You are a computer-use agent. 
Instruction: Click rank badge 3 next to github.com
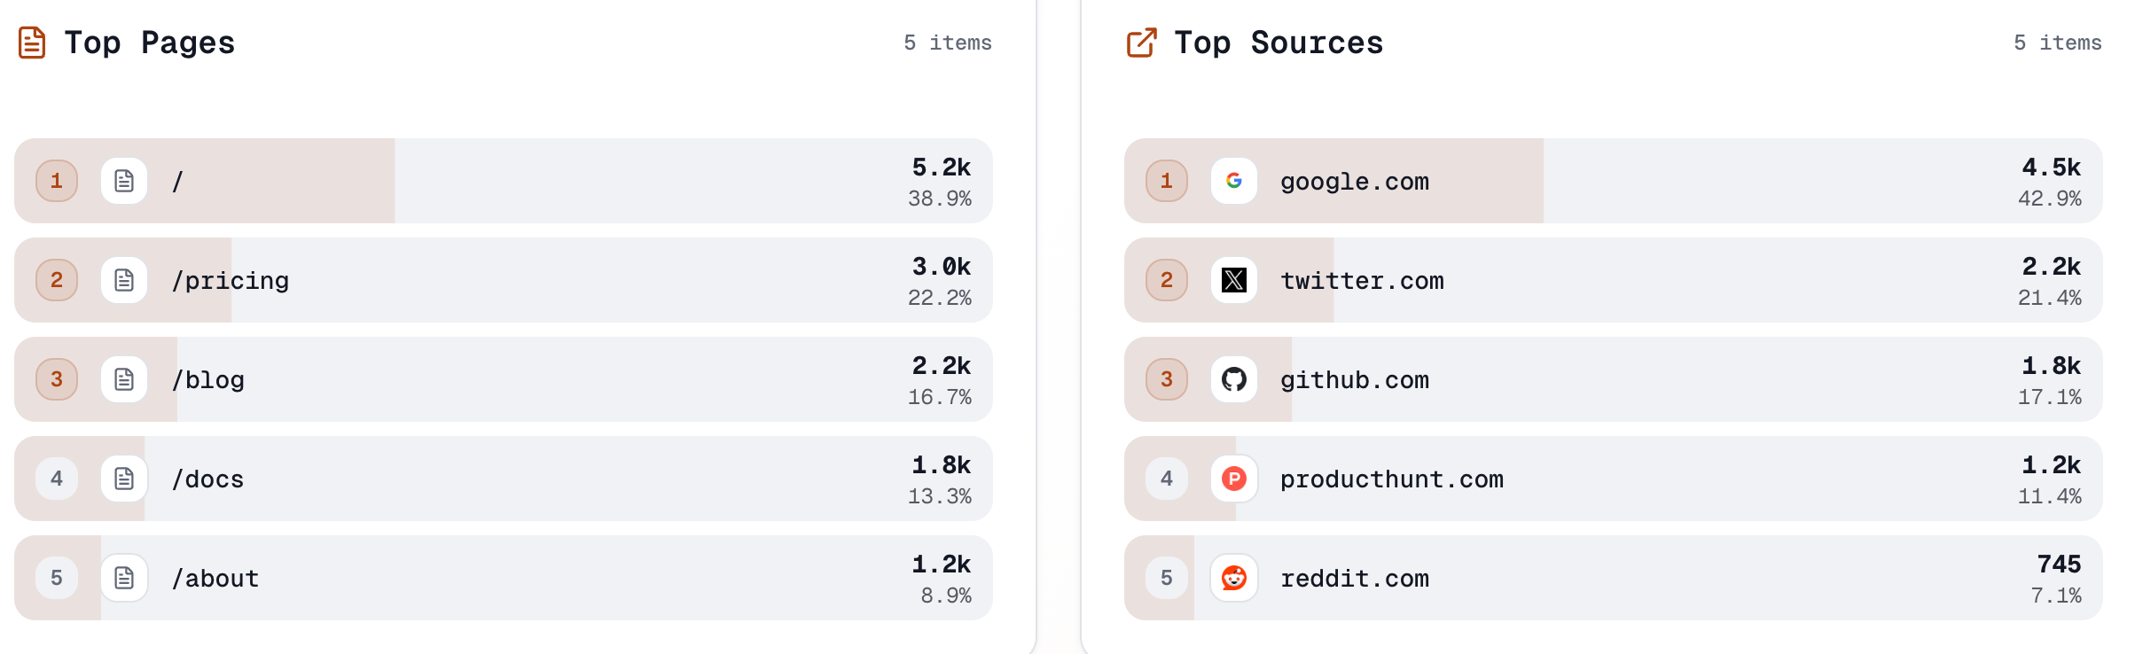coord(1167,379)
